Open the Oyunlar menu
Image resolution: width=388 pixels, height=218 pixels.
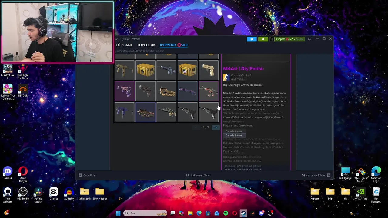tap(125, 39)
